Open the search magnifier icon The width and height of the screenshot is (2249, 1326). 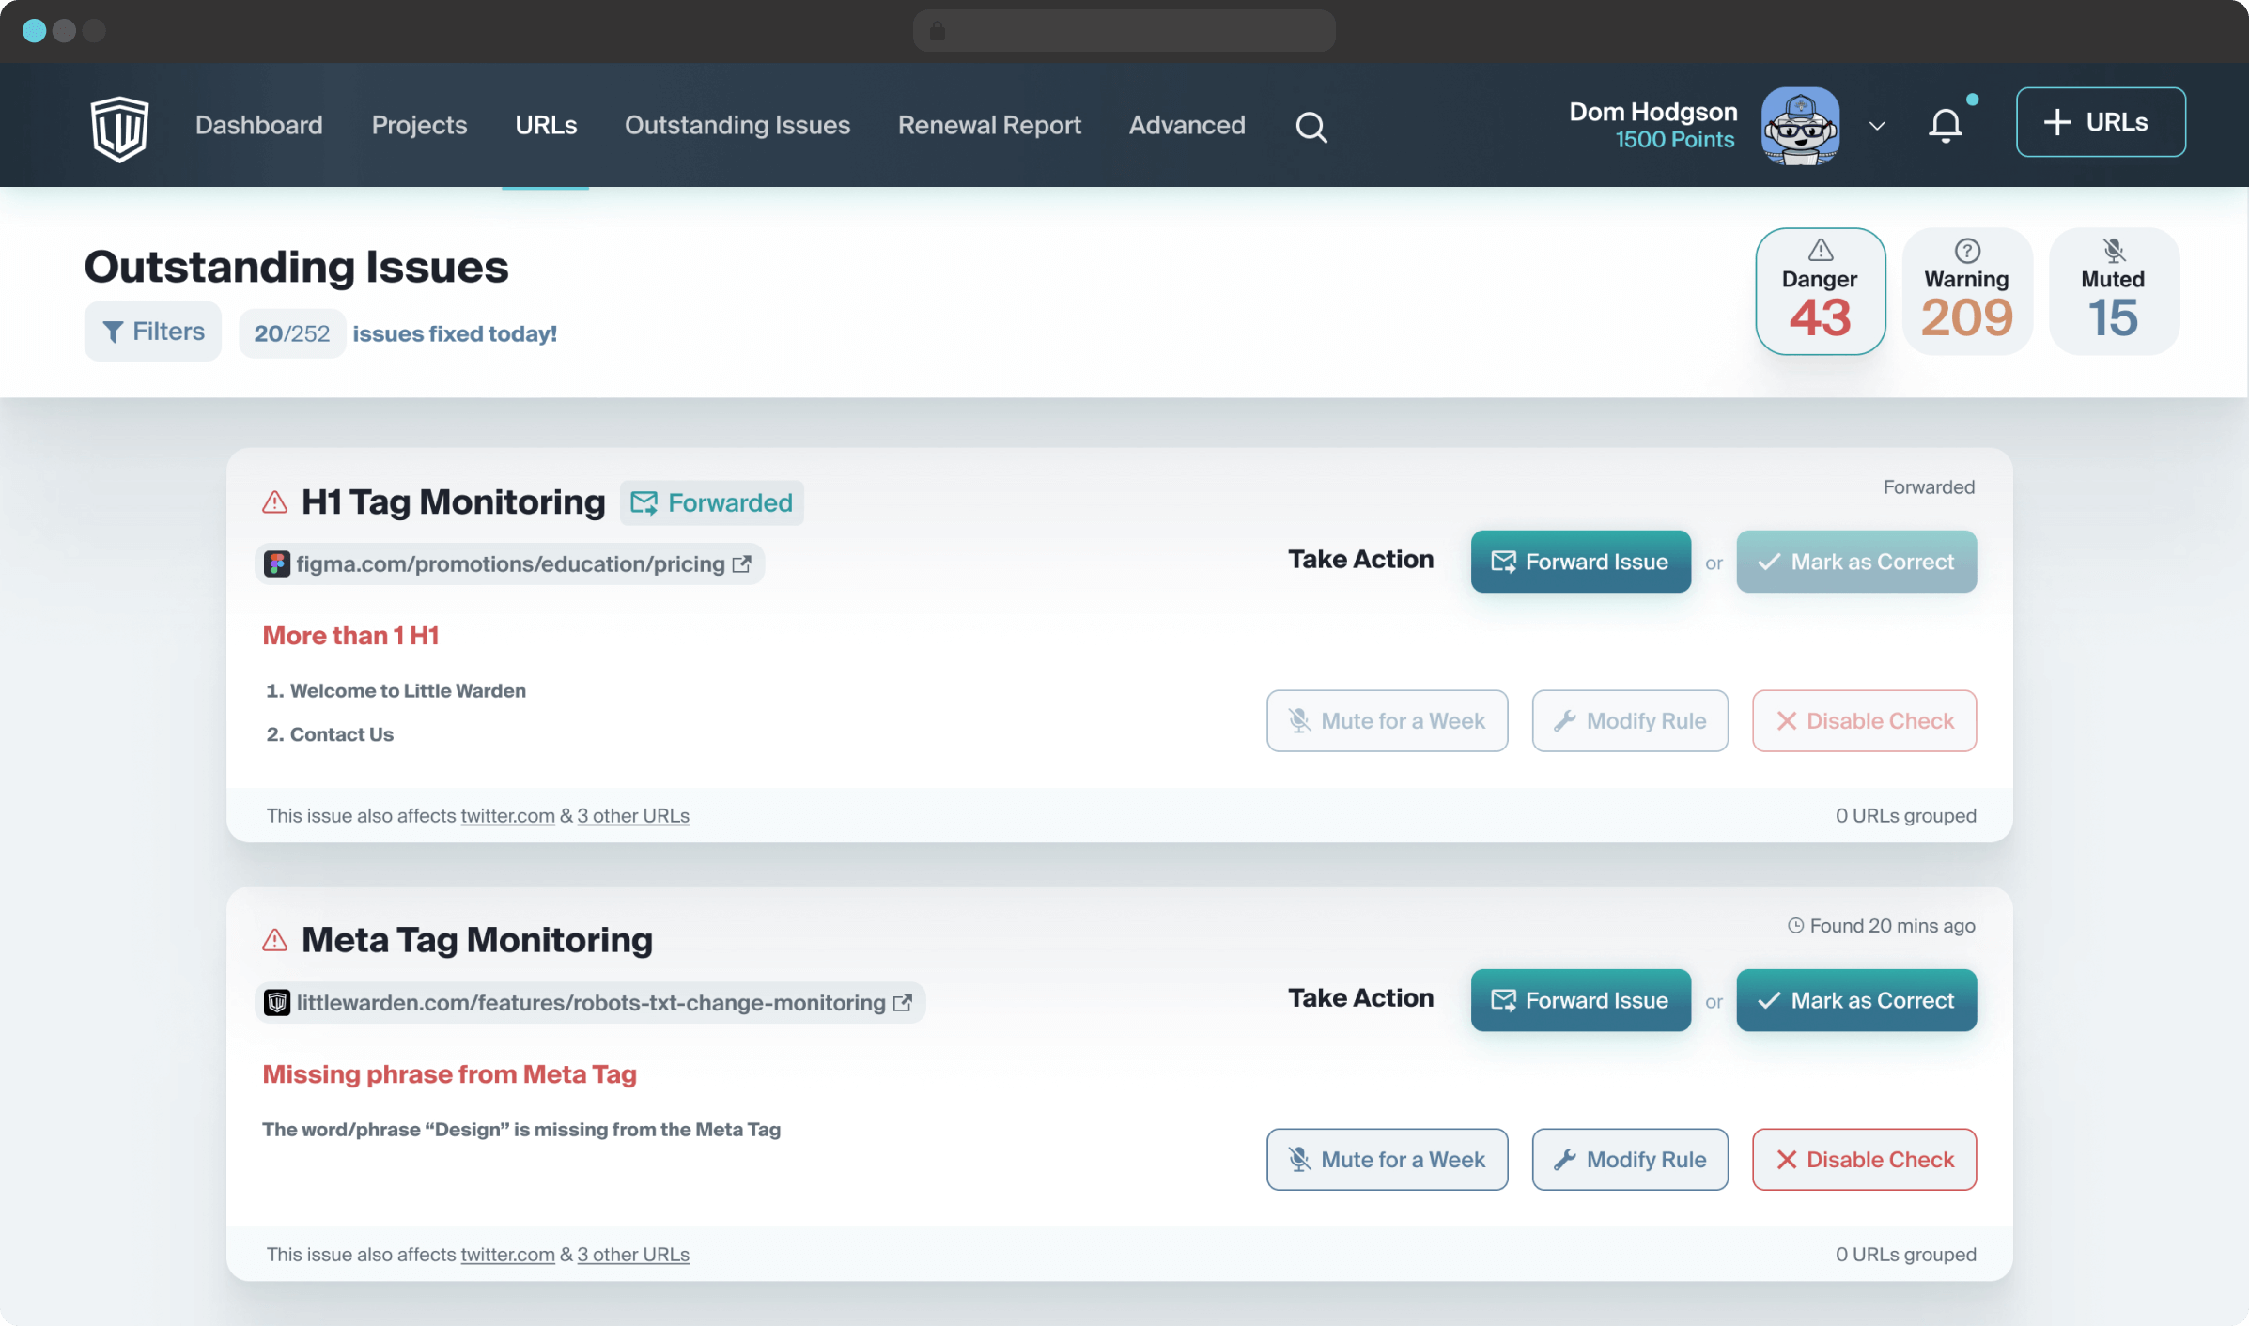(1311, 127)
